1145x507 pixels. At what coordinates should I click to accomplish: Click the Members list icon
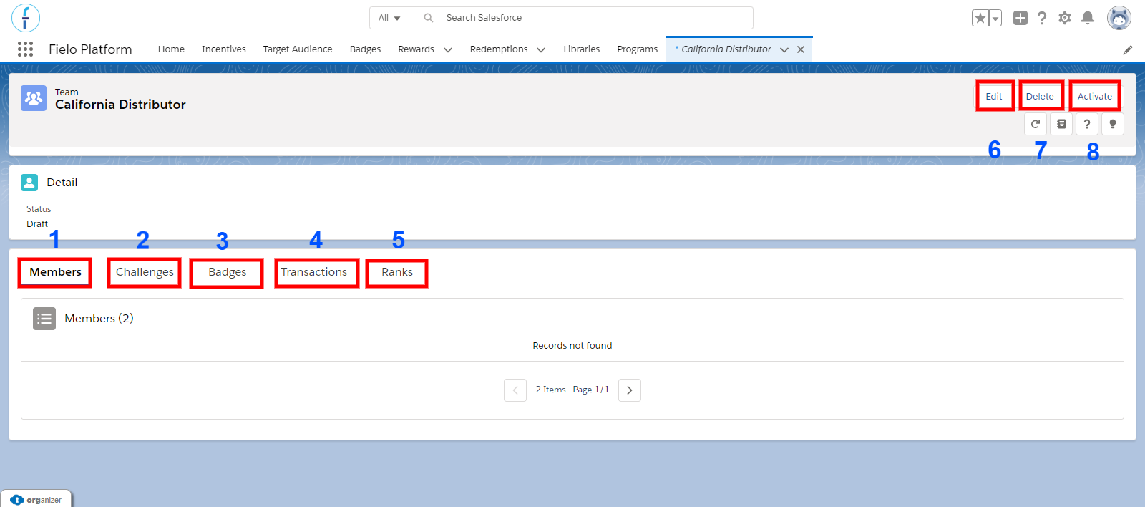(x=44, y=319)
